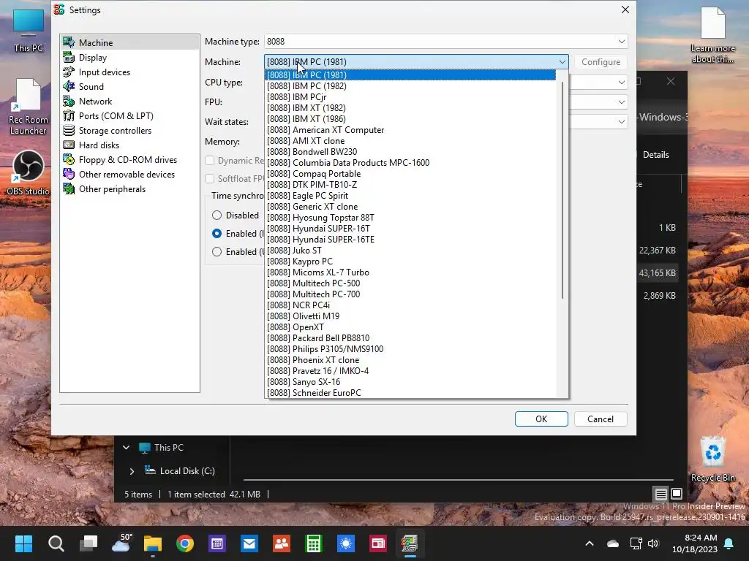This screenshot has width=749, height=561.
Task: Open the Machine type dropdown
Action: pyautogui.click(x=445, y=42)
